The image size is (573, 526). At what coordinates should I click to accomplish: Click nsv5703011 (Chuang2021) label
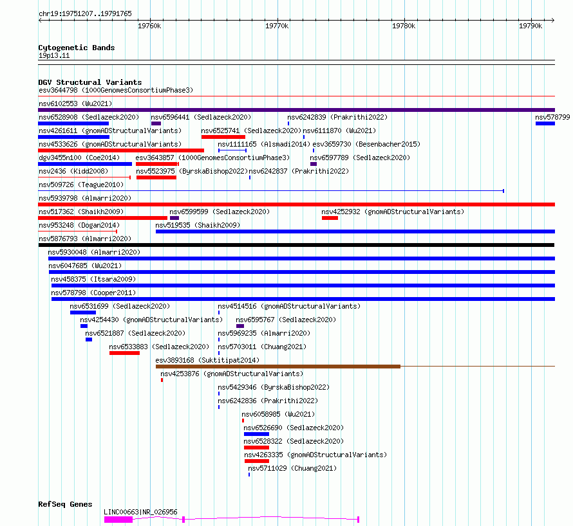pyautogui.click(x=262, y=347)
